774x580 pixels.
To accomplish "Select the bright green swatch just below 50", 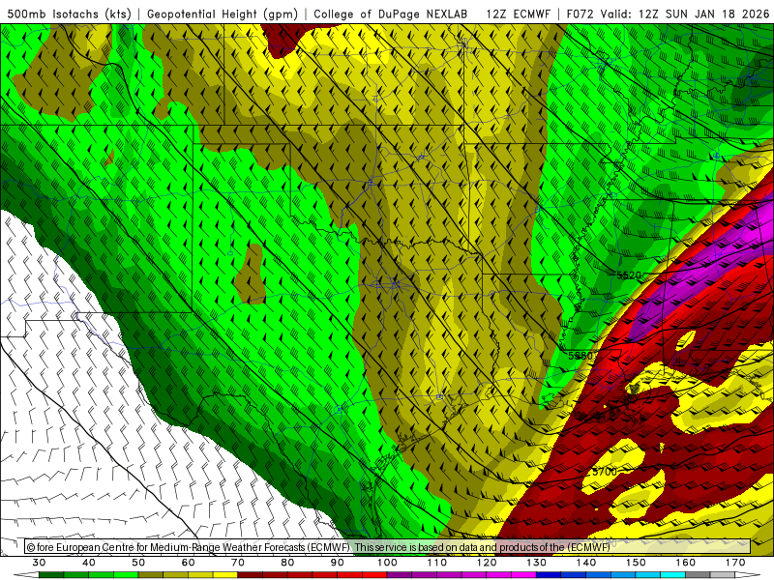I will tap(126, 575).
